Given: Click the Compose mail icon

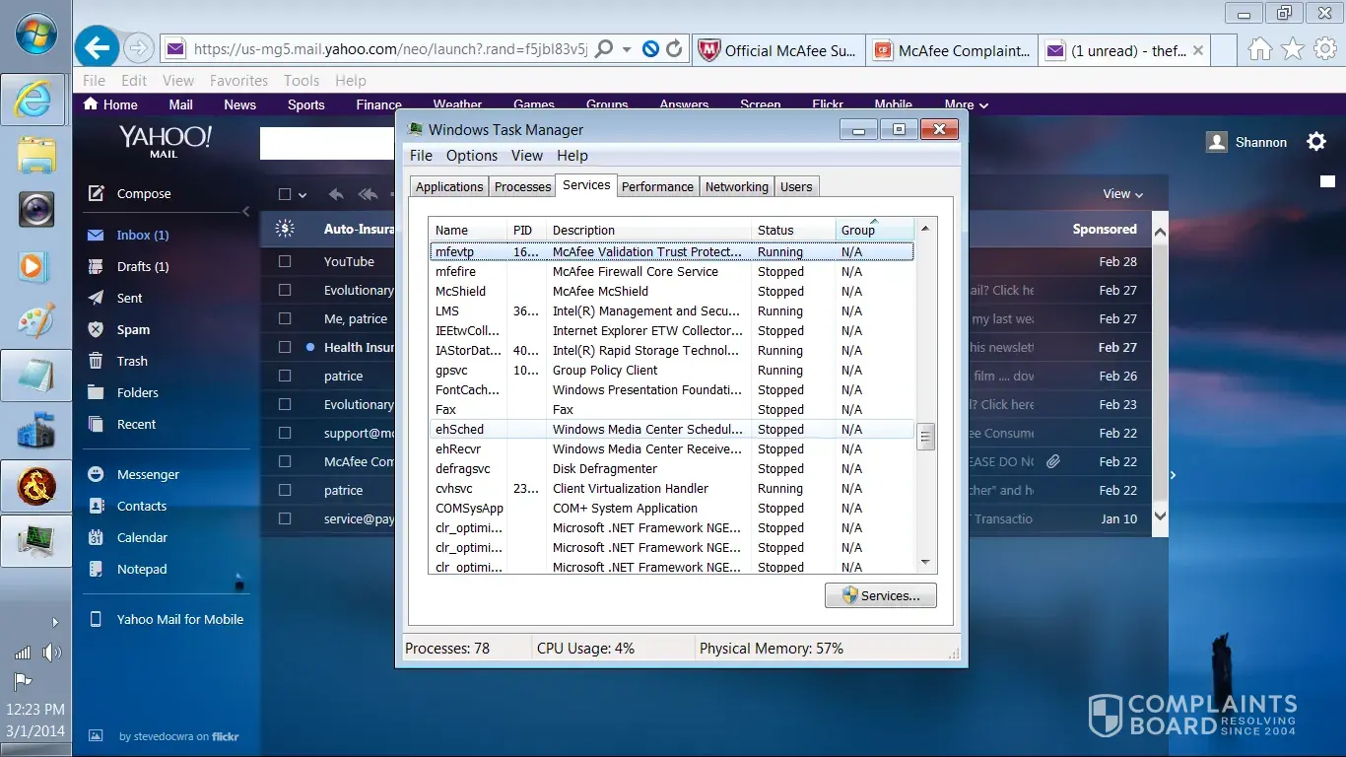Looking at the screenshot, I should point(96,194).
